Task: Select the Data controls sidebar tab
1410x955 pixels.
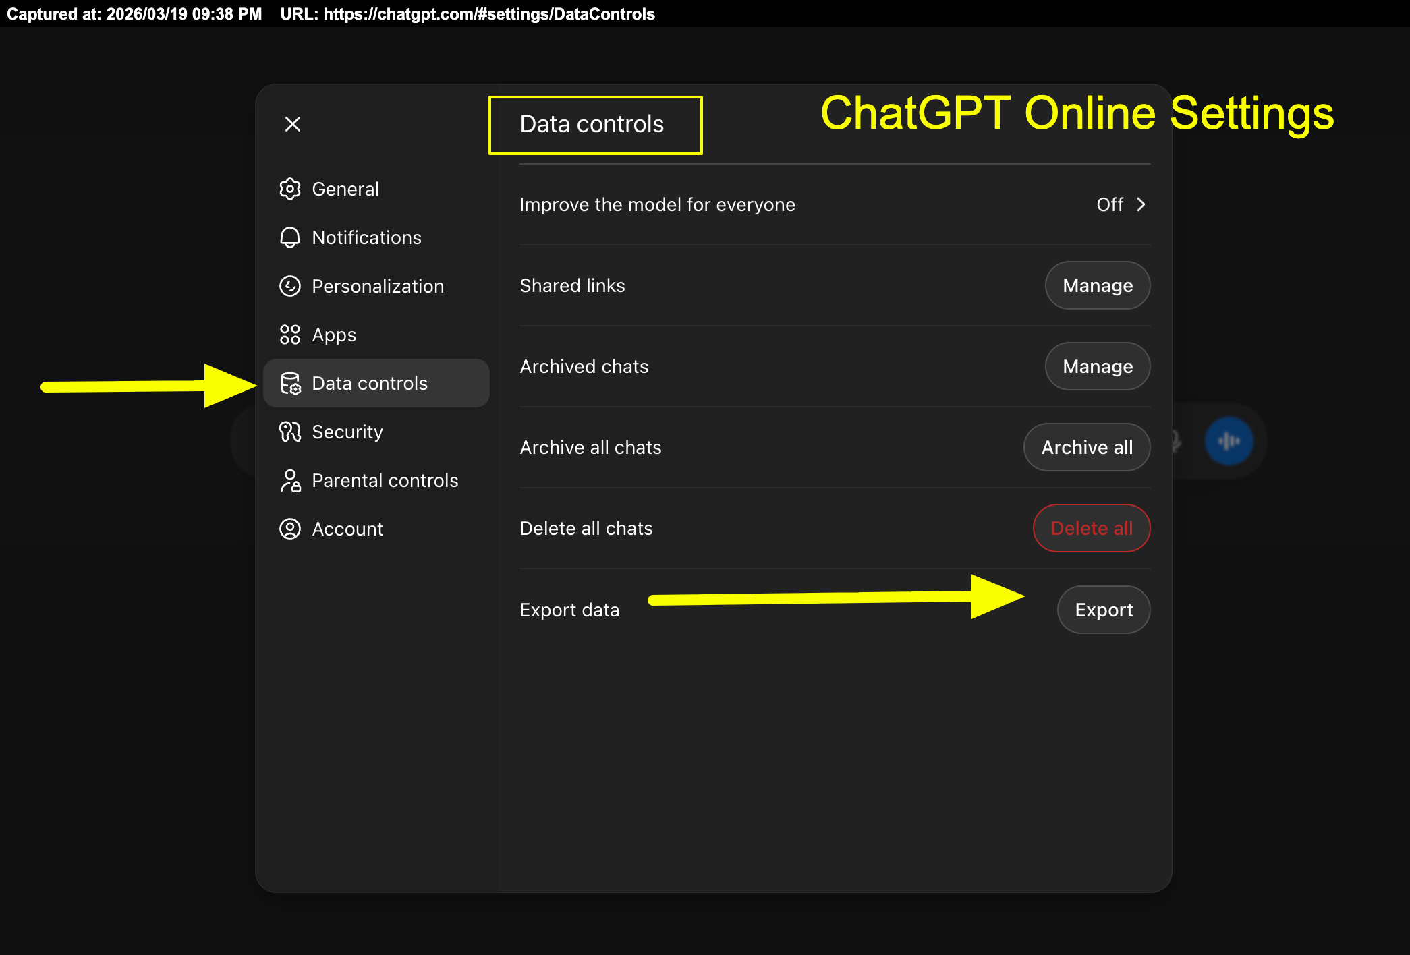Action: [376, 383]
